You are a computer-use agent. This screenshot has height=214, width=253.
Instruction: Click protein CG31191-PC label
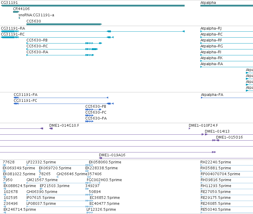point(25,101)
